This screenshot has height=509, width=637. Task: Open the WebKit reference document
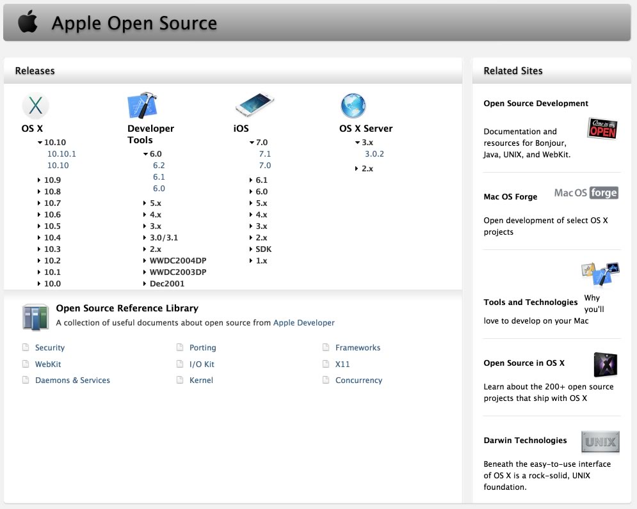pos(48,364)
